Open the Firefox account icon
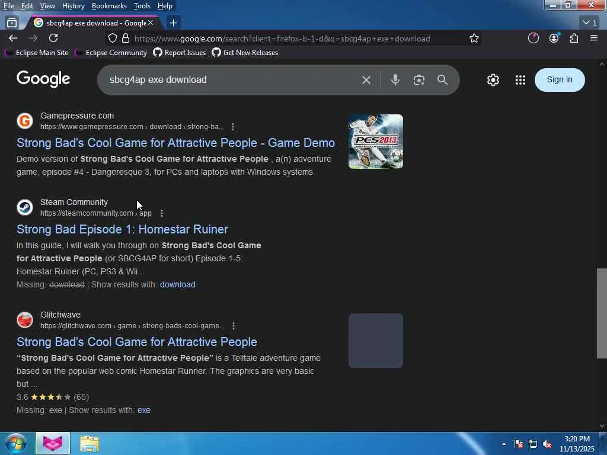Screen dimensions: 607x455 (x=554, y=38)
